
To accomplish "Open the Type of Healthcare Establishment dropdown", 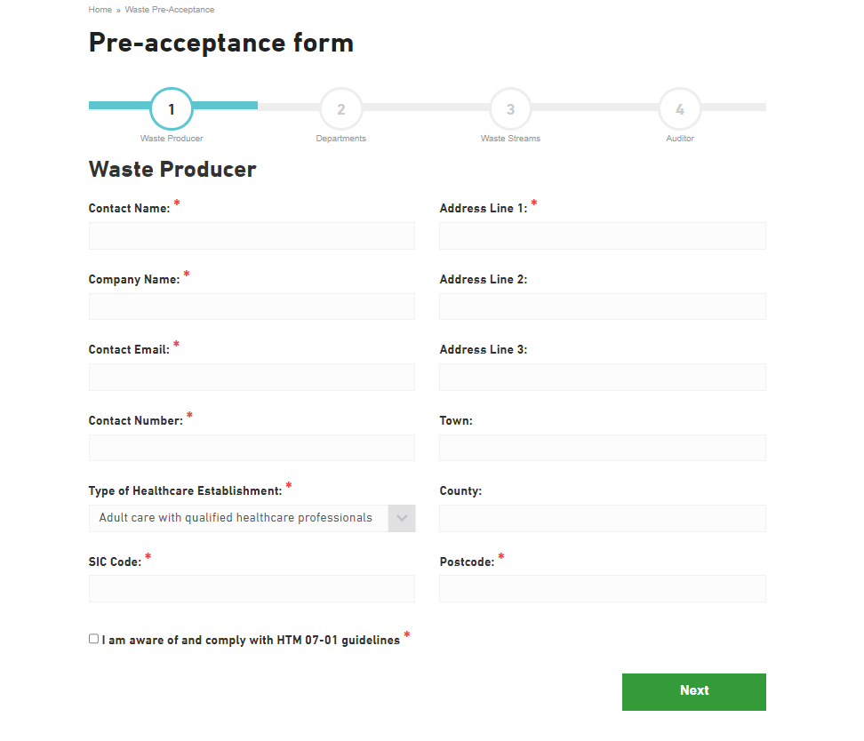I will (252, 518).
